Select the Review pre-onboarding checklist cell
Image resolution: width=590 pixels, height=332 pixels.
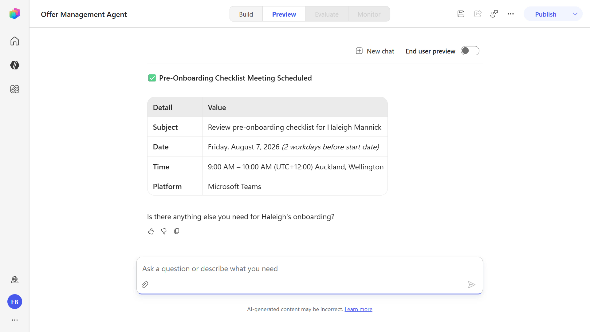point(295,127)
